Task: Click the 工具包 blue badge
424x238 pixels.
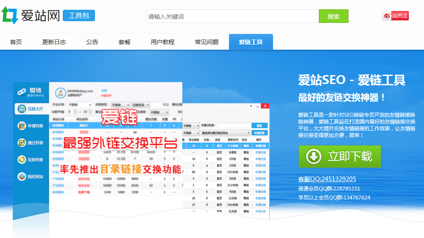Action: (79, 15)
